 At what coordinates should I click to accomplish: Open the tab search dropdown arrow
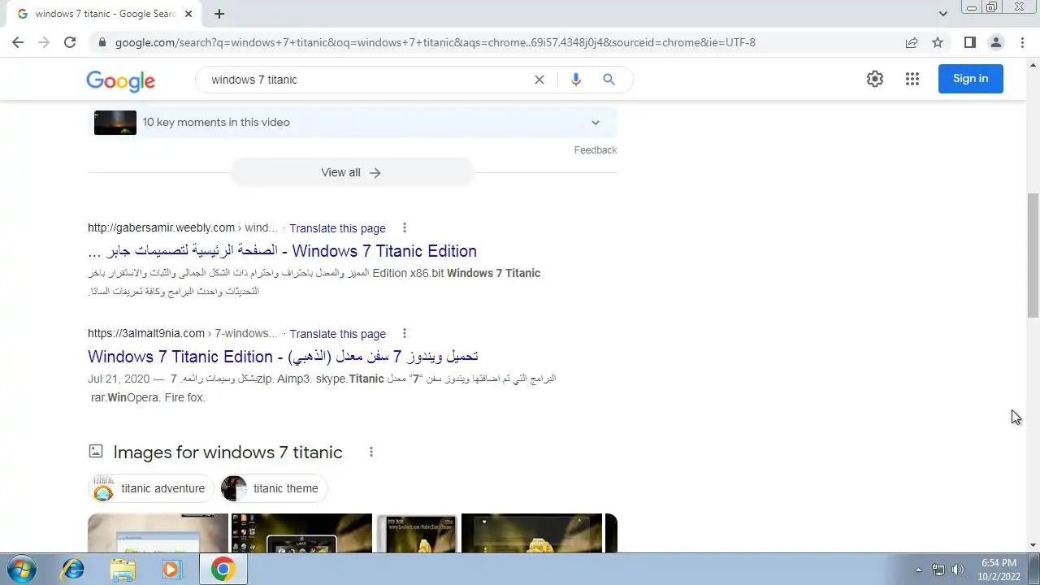(x=943, y=14)
